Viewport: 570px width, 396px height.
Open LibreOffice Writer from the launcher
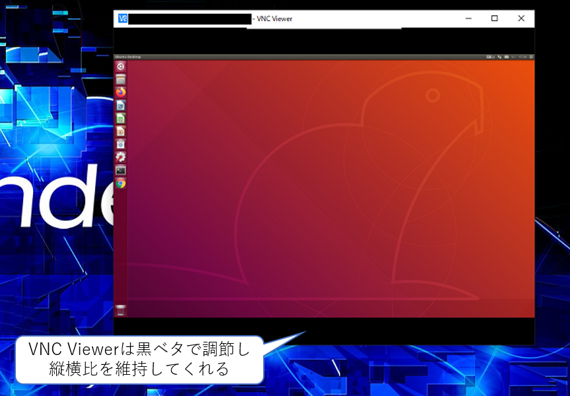tap(121, 105)
